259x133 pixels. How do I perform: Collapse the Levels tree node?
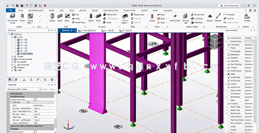click(x=12, y=37)
